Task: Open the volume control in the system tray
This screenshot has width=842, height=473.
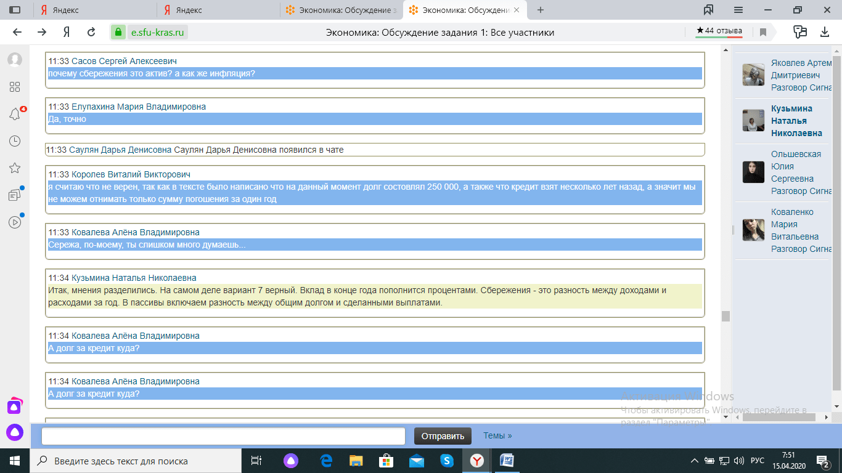Action: click(x=739, y=461)
